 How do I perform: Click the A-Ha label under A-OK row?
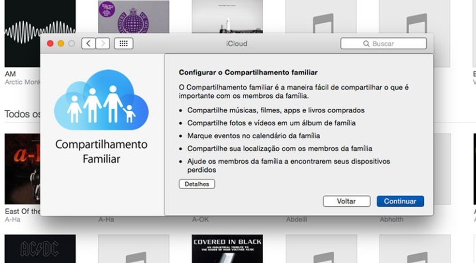(106, 219)
